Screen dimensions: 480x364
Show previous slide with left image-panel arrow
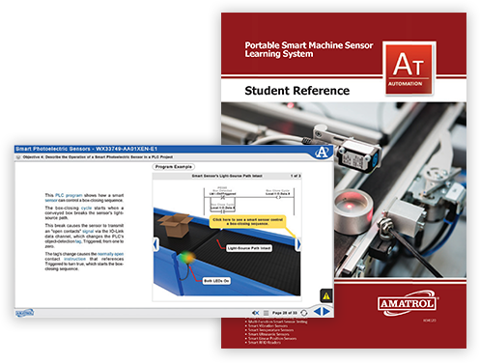[155, 244]
